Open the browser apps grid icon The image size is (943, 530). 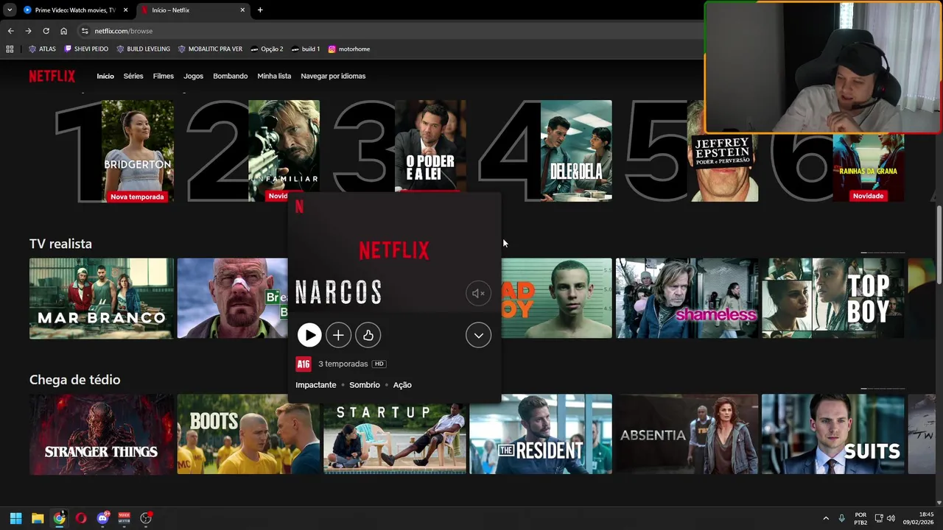pyautogui.click(x=10, y=49)
